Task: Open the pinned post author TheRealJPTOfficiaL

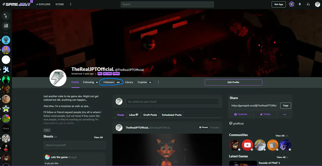Action: click(137, 128)
